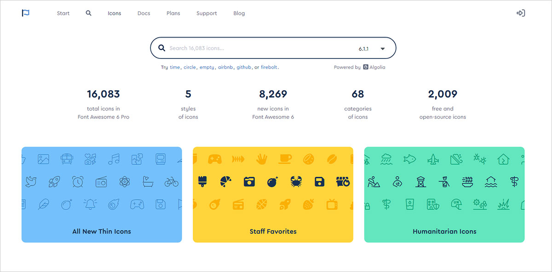
Task: Open the Start nav item
Action: point(63,13)
